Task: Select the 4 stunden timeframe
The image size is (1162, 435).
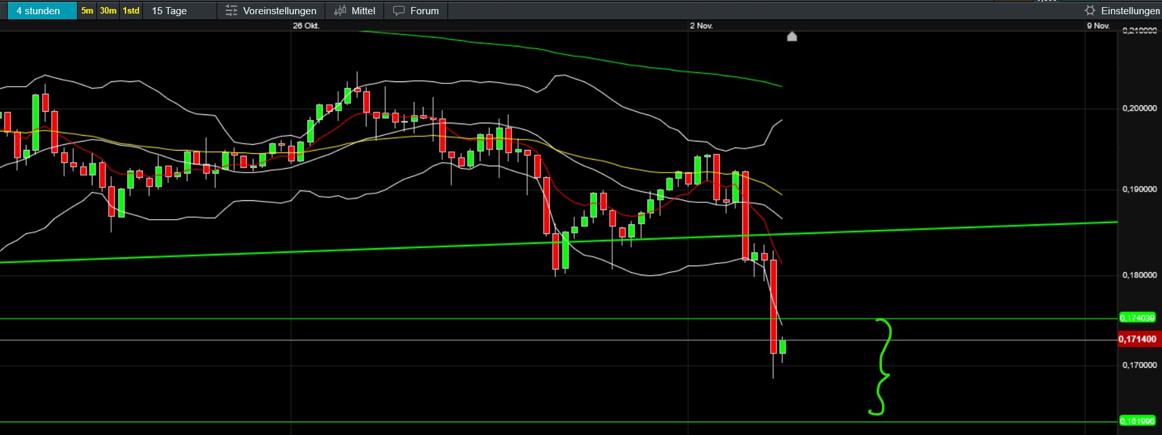Action: (x=38, y=11)
